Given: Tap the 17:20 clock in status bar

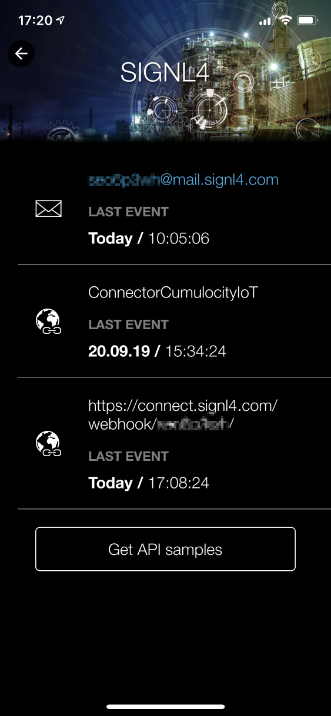Looking at the screenshot, I should [35, 21].
